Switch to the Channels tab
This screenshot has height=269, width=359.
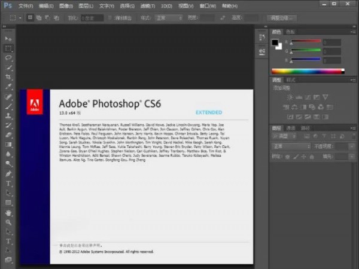click(291, 128)
